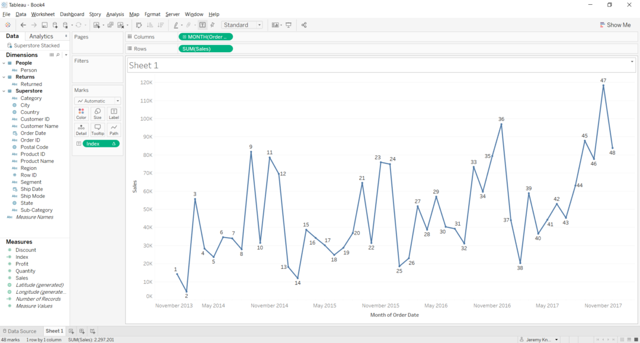Toggle Show Mark Labels on toolbar

(202, 25)
